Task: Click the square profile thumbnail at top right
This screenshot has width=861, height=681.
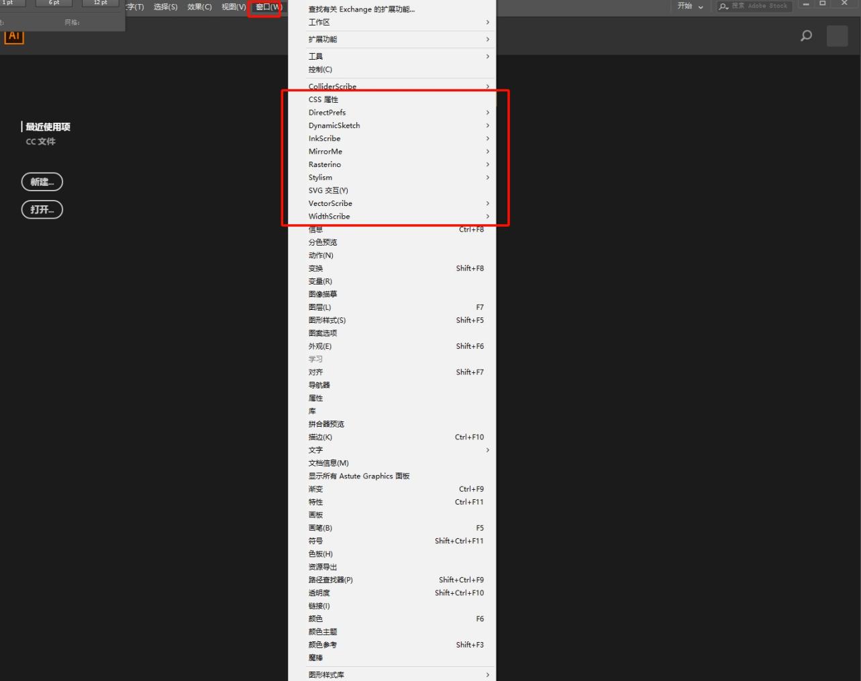Action: click(x=837, y=36)
